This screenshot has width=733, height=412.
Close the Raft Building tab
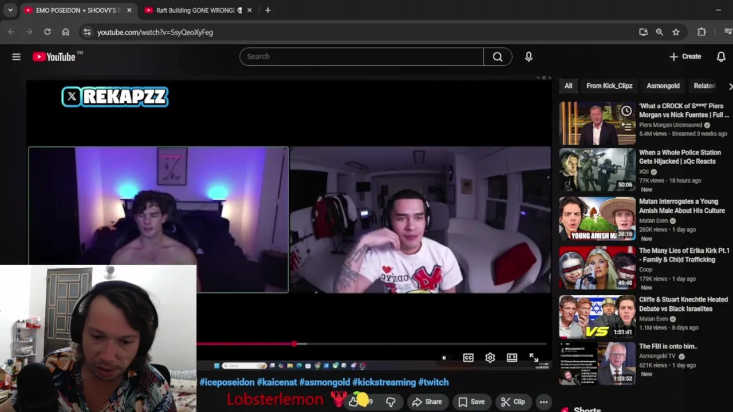coord(249,10)
